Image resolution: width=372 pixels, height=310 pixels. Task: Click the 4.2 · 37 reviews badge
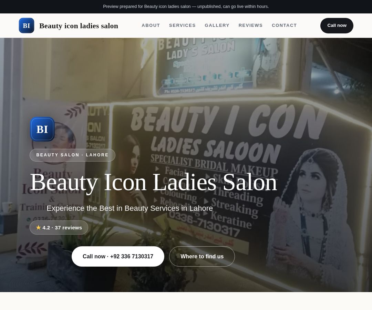(59, 227)
